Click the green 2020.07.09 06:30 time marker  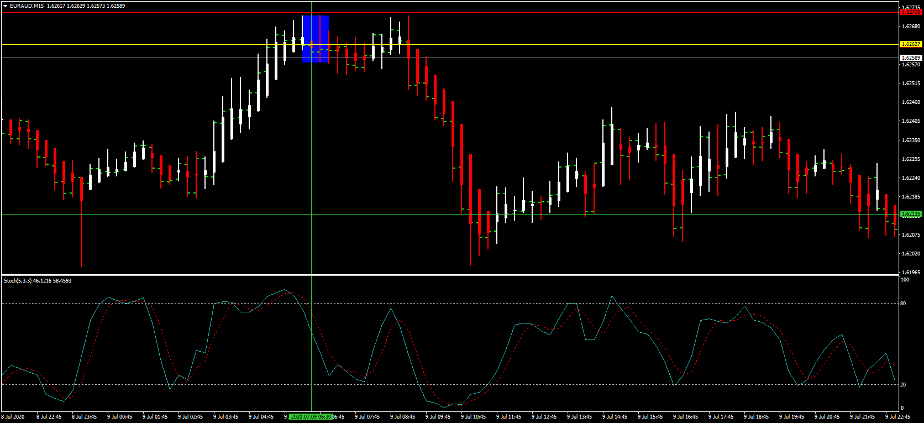(311, 417)
